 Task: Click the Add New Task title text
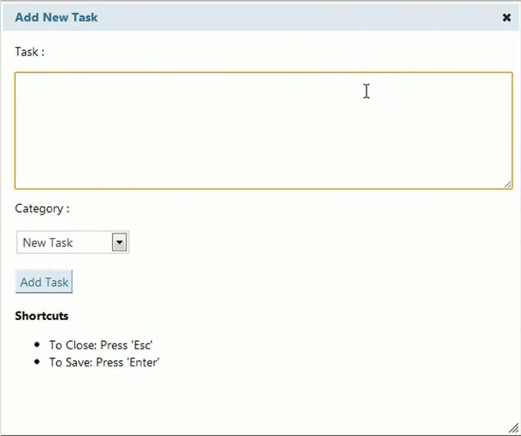56,17
